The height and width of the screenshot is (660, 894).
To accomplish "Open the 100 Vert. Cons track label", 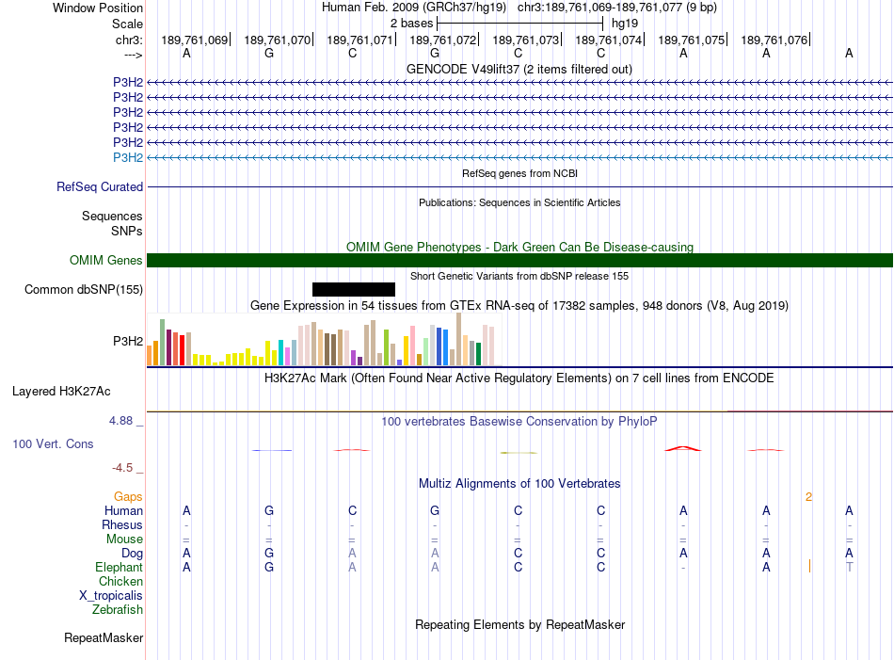I will point(53,443).
